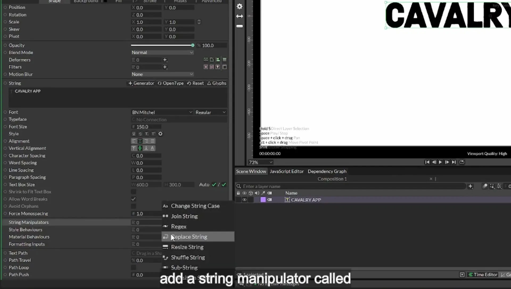This screenshot has height=289, width=511.
Task: Click the Glyphs button
Action: [x=217, y=83]
